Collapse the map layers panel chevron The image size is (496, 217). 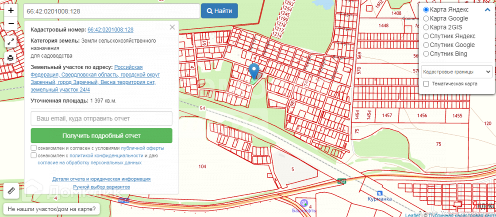tap(488, 10)
